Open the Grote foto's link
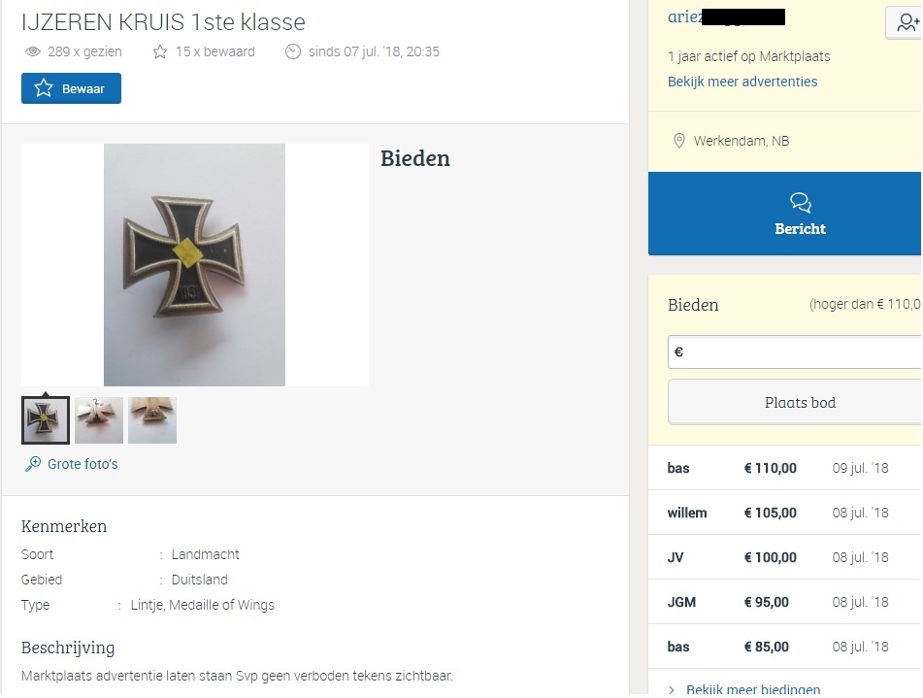 coord(82,464)
